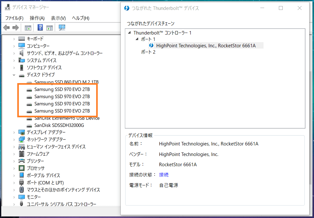Expand the ソフトウェア デバイス category
314x218 pixels.
pos(14,68)
